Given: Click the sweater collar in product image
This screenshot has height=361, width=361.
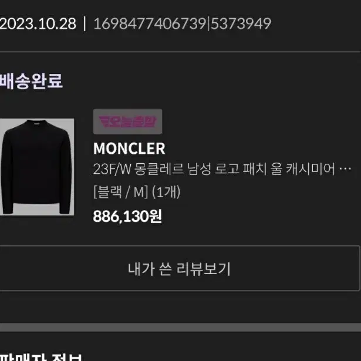Looking at the screenshot, I should tap(37, 123).
